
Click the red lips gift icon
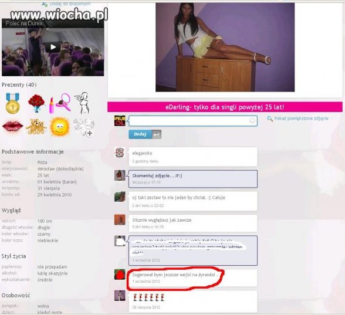coord(12,126)
